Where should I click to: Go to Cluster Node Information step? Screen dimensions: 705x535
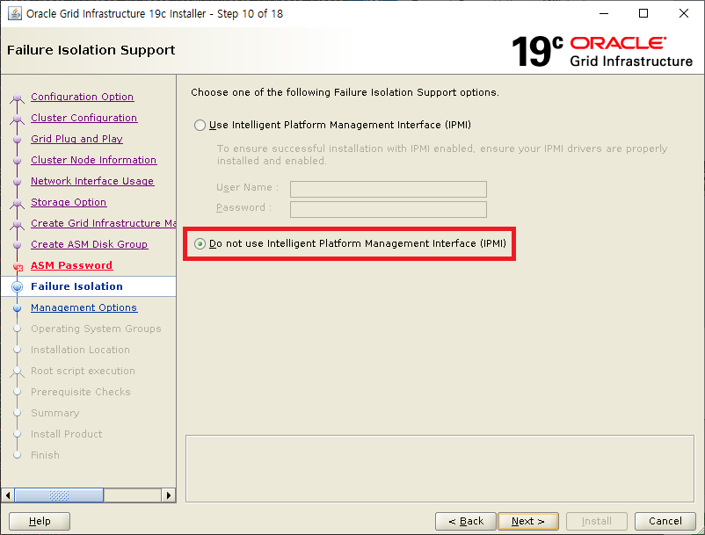(x=93, y=160)
